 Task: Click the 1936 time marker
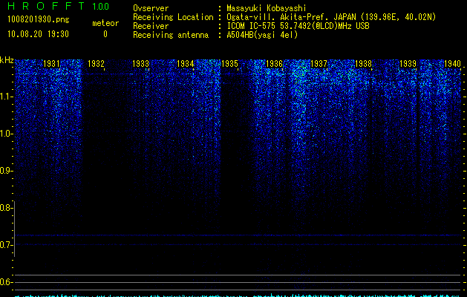274,64
